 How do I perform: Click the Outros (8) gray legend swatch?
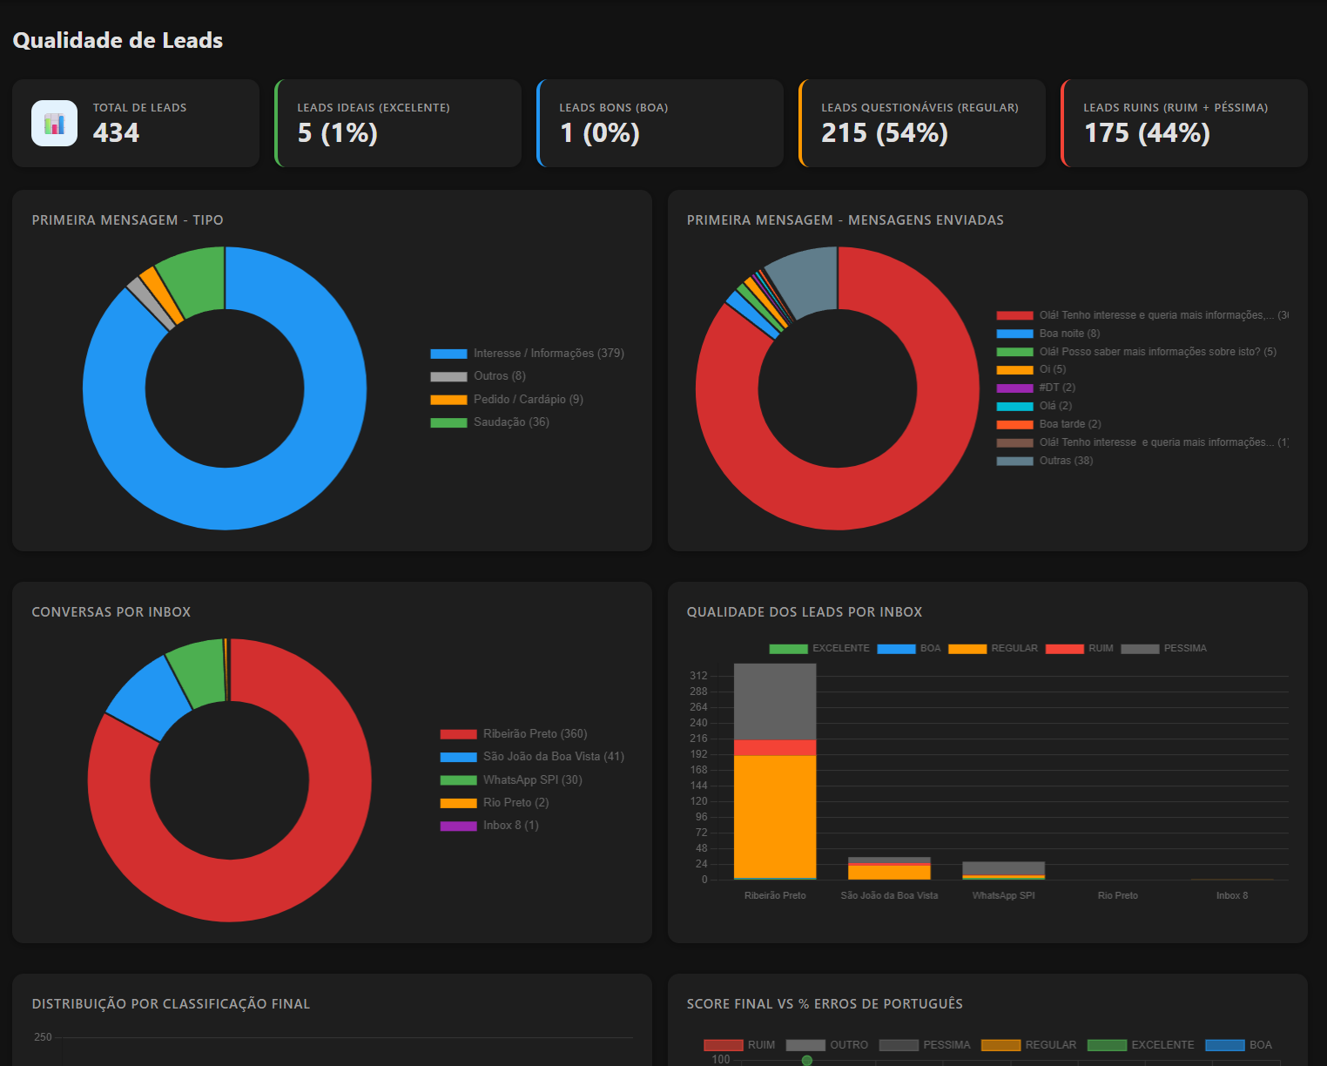(448, 377)
